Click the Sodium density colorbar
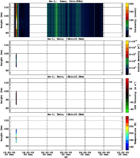The image size is (140, 158). [127, 58]
